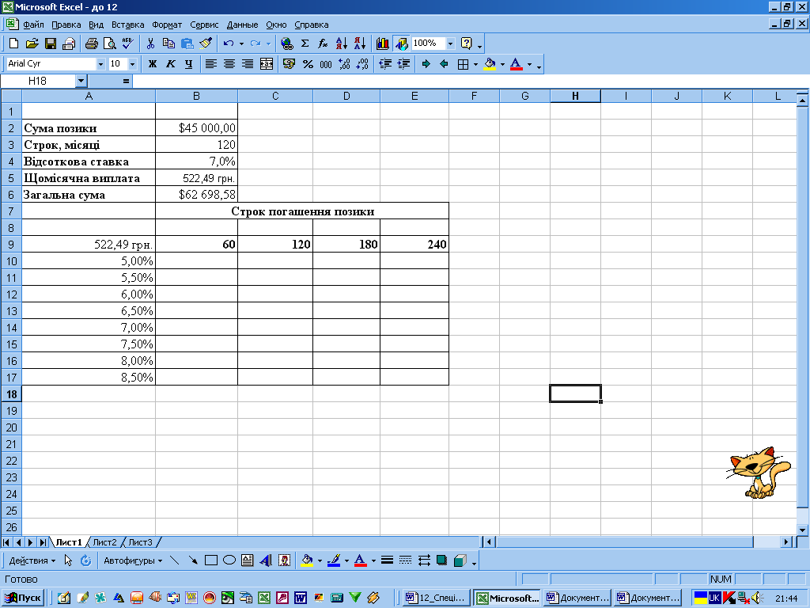Click the AutoSum sigma icon

tap(305, 44)
